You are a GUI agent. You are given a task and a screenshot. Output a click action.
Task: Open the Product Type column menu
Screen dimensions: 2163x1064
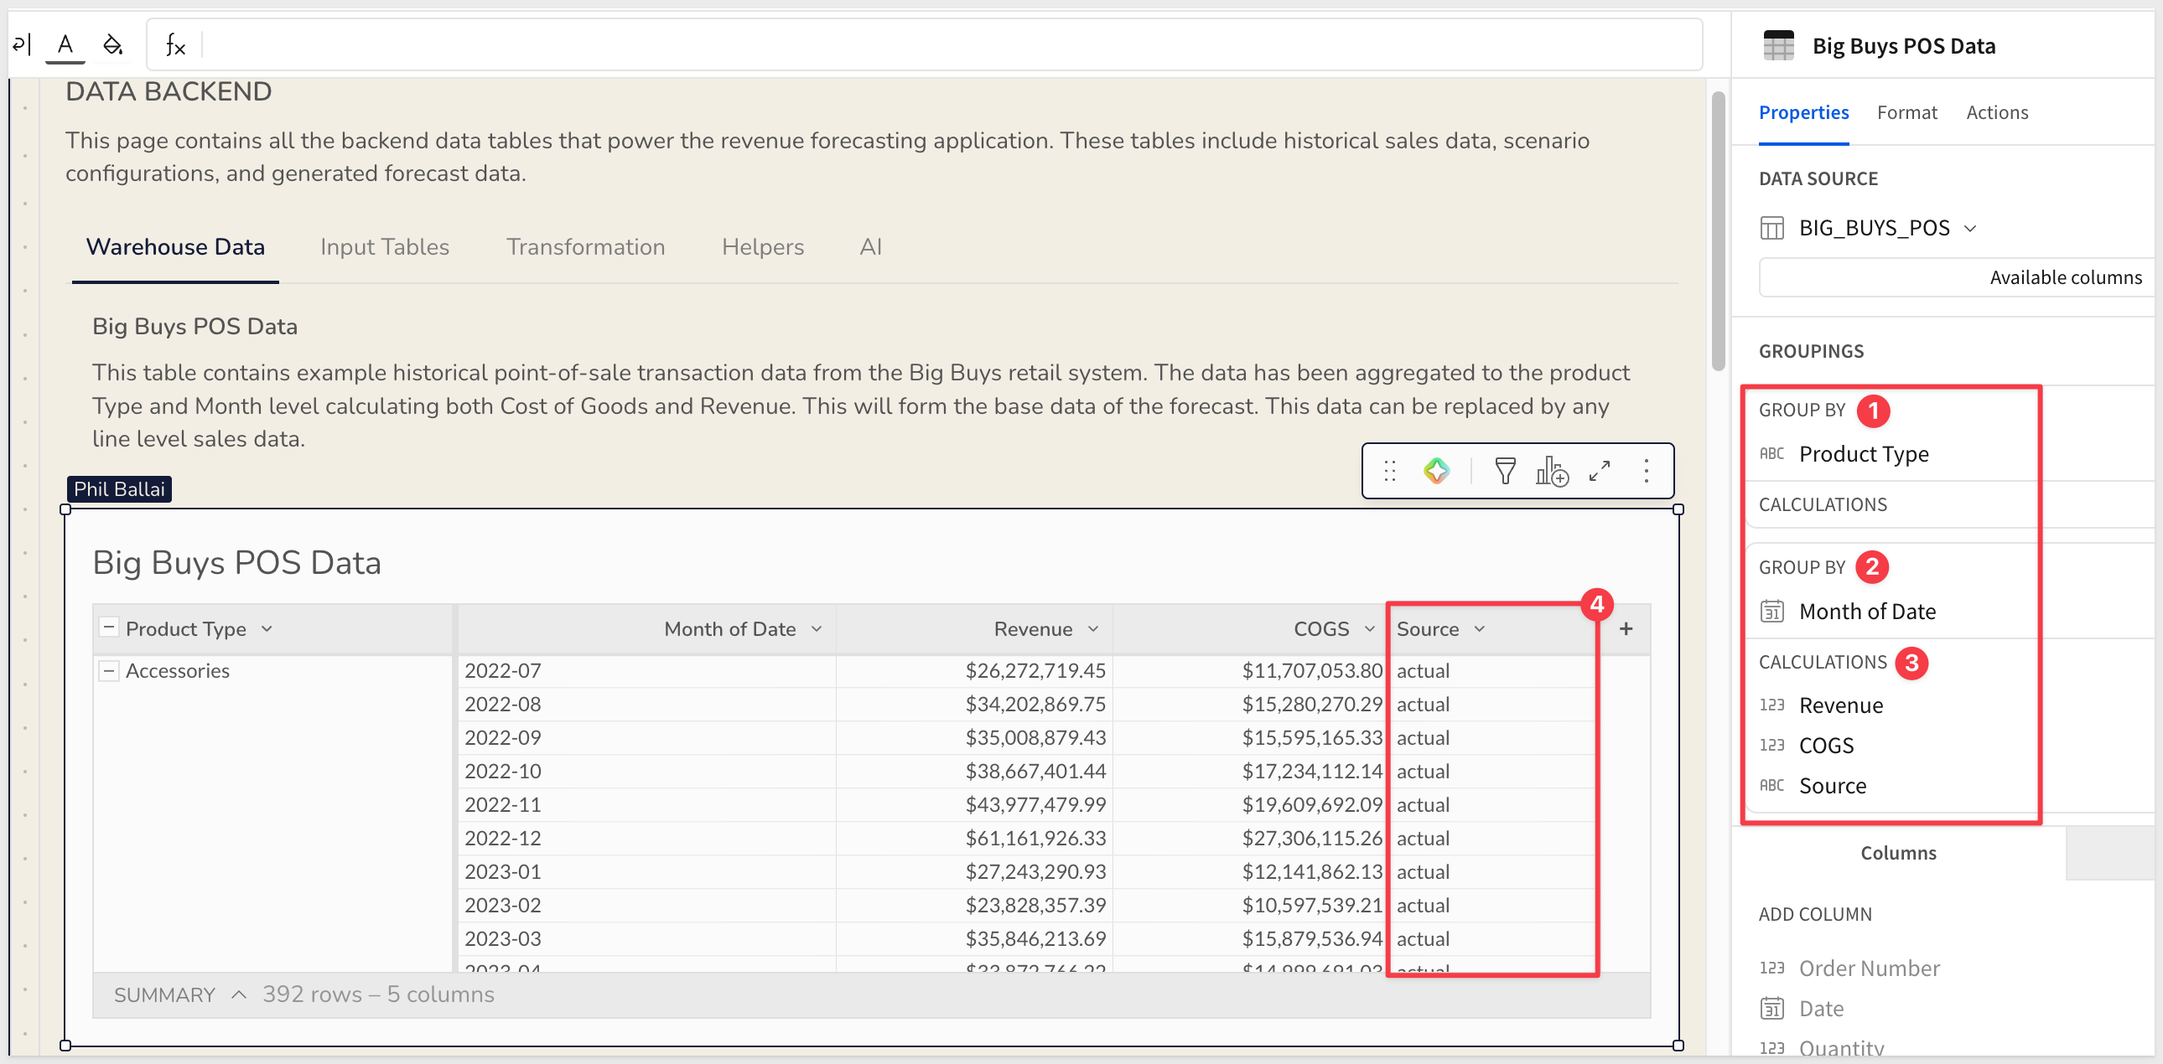267,628
